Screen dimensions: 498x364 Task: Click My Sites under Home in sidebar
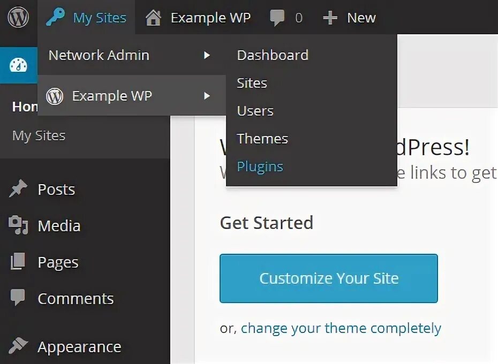click(39, 135)
